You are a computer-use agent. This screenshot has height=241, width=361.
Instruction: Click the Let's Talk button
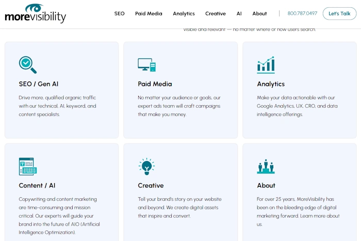[x=339, y=13]
